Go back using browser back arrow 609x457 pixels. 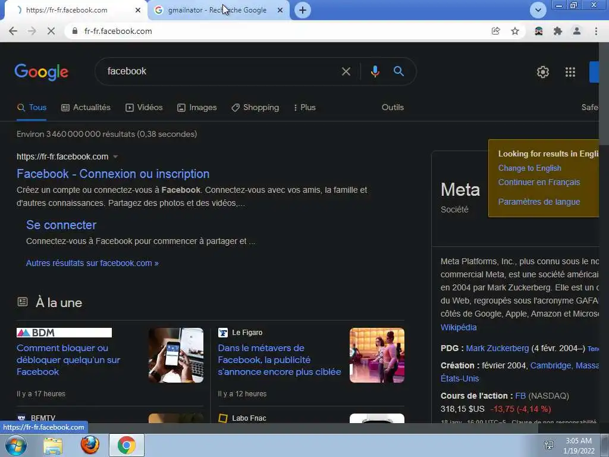tap(13, 31)
